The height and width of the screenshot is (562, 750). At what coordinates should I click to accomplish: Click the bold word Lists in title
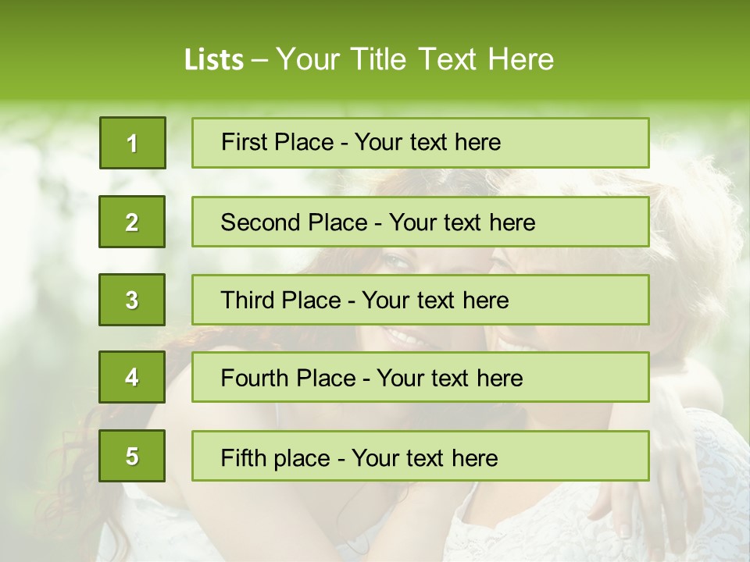[213, 59]
